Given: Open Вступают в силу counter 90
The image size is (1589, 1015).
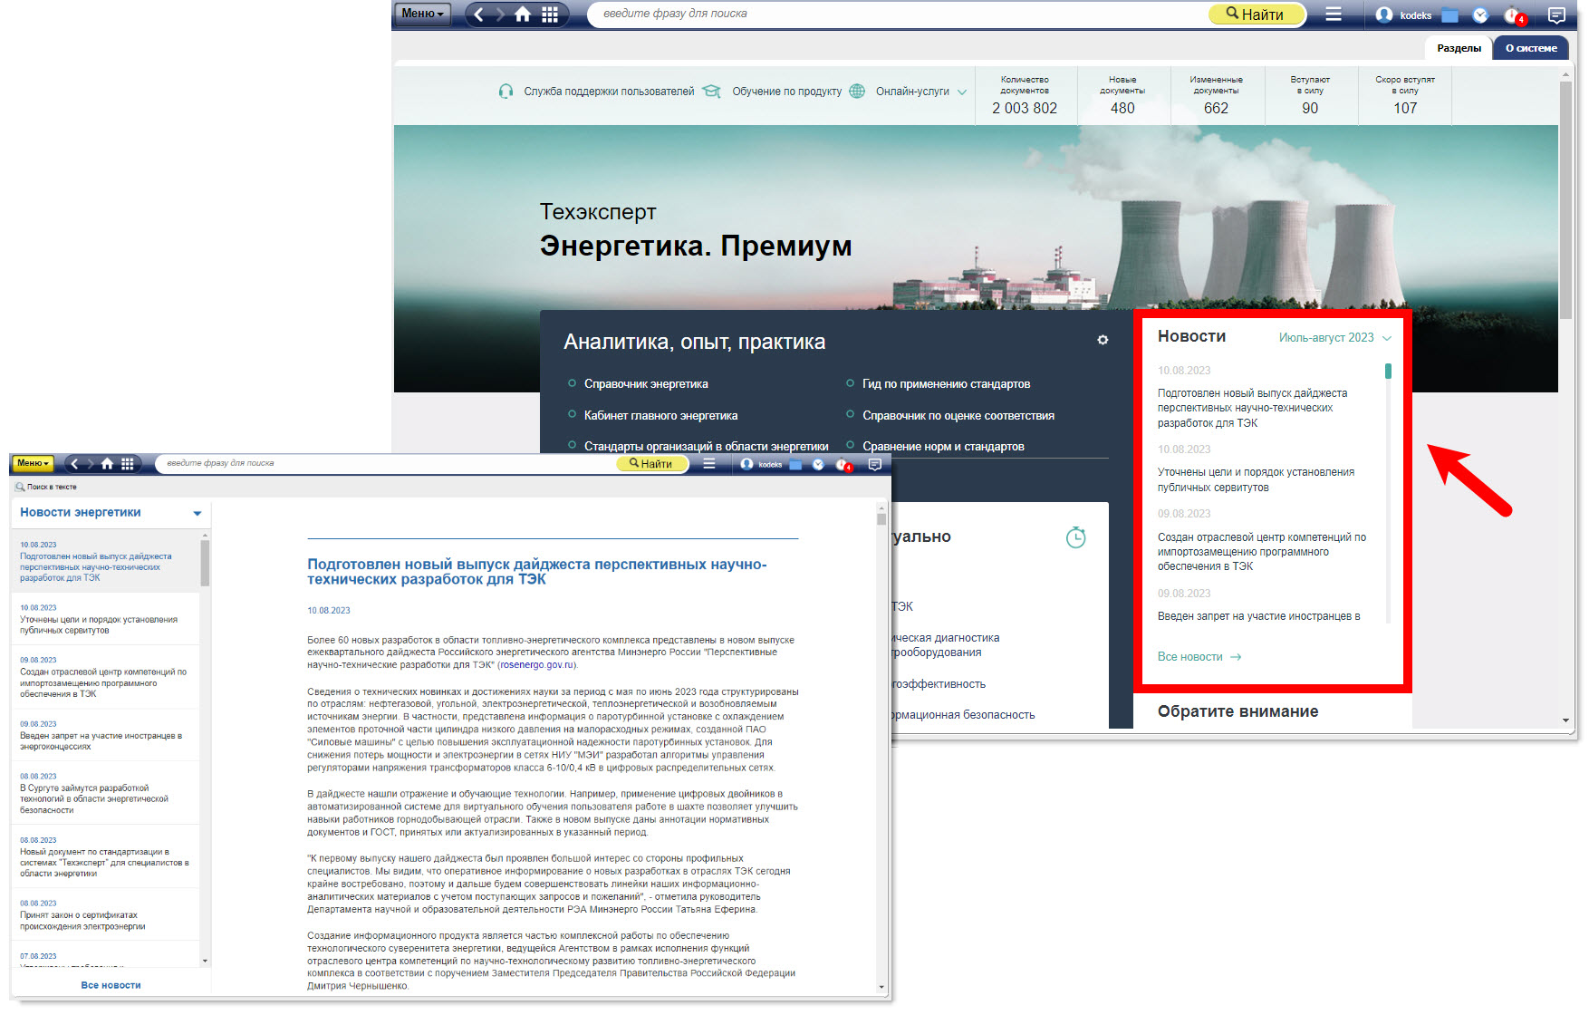Looking at the screenshot, I should 1310,95.
